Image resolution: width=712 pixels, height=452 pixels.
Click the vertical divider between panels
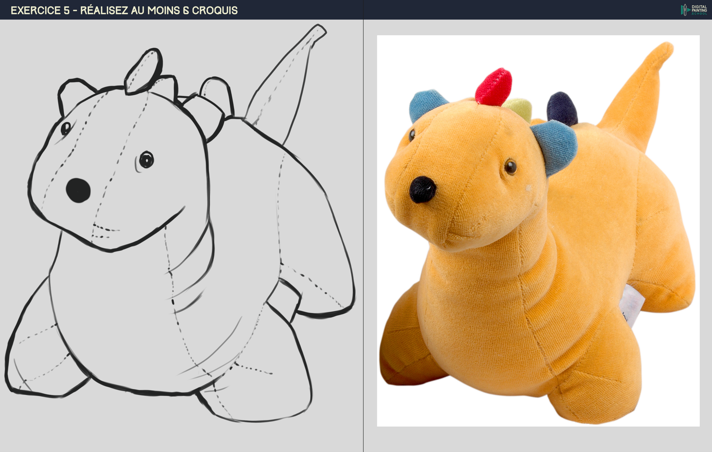pyautogui.click(x=363, y=231)
